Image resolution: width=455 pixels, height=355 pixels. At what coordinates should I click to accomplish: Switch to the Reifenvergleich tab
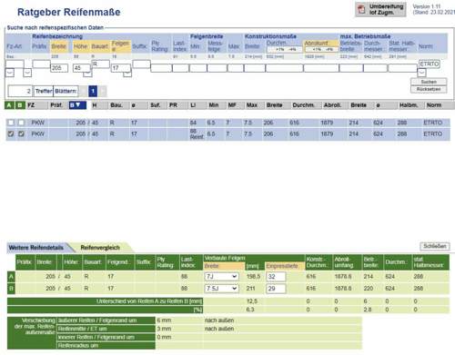[100, 248]
